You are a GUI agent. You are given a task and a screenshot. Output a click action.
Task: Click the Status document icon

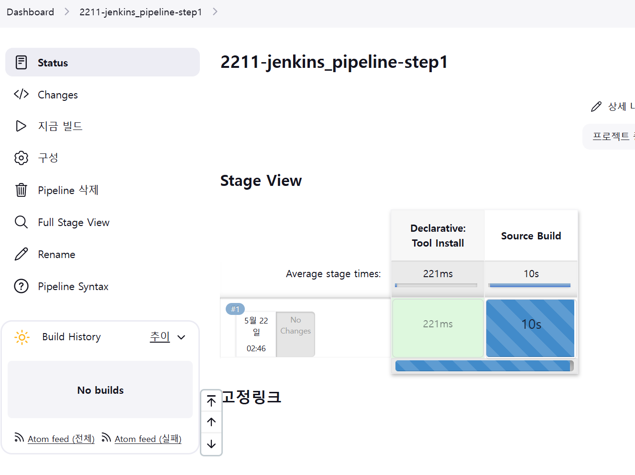(x=22, y=62)
